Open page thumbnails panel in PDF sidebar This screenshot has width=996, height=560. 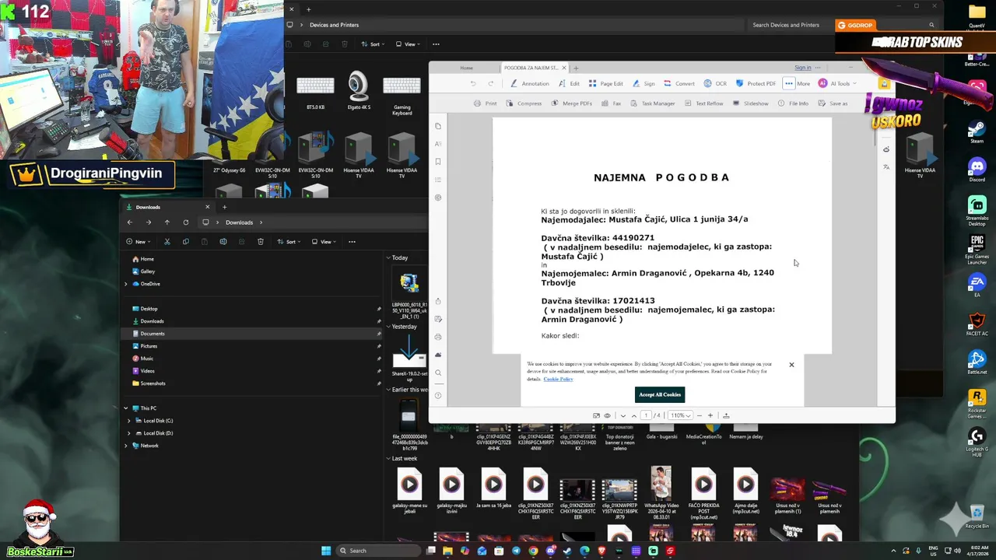pos(438,126)
